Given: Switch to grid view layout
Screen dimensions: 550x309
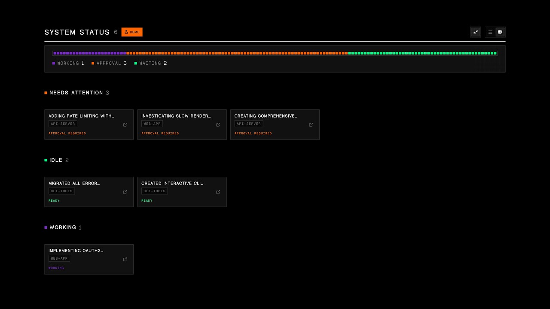Looking at the screenshot, I should [500, 32].
